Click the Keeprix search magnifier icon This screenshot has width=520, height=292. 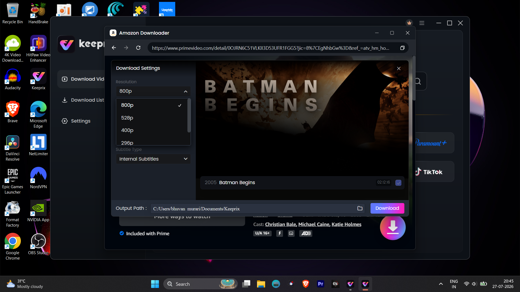[x=418, y=81]
